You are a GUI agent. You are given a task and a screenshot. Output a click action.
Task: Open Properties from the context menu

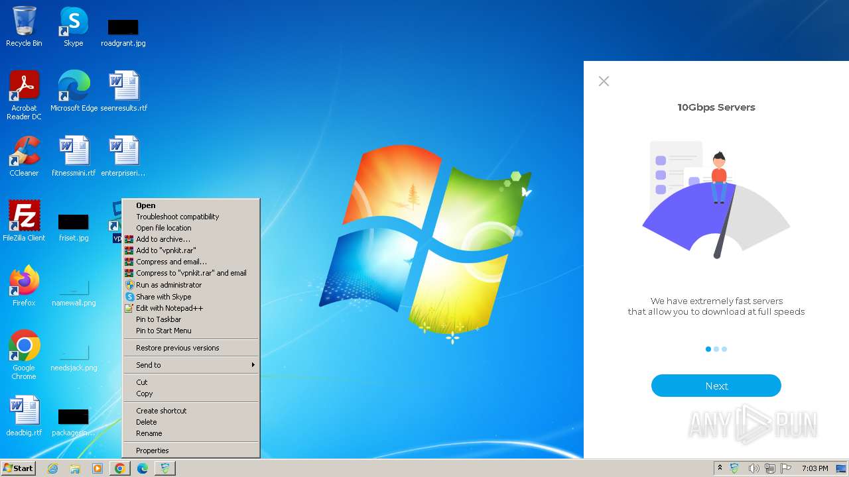191,450
